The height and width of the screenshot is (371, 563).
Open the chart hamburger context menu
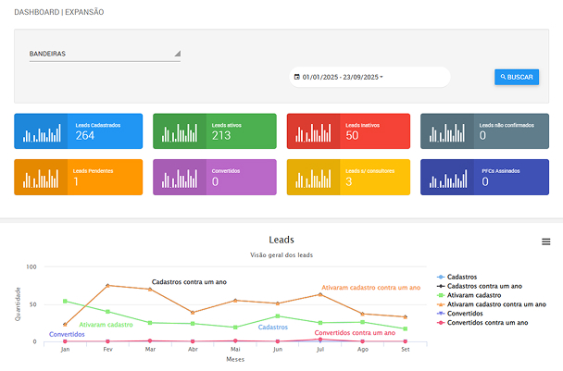(x=546, y=241)
